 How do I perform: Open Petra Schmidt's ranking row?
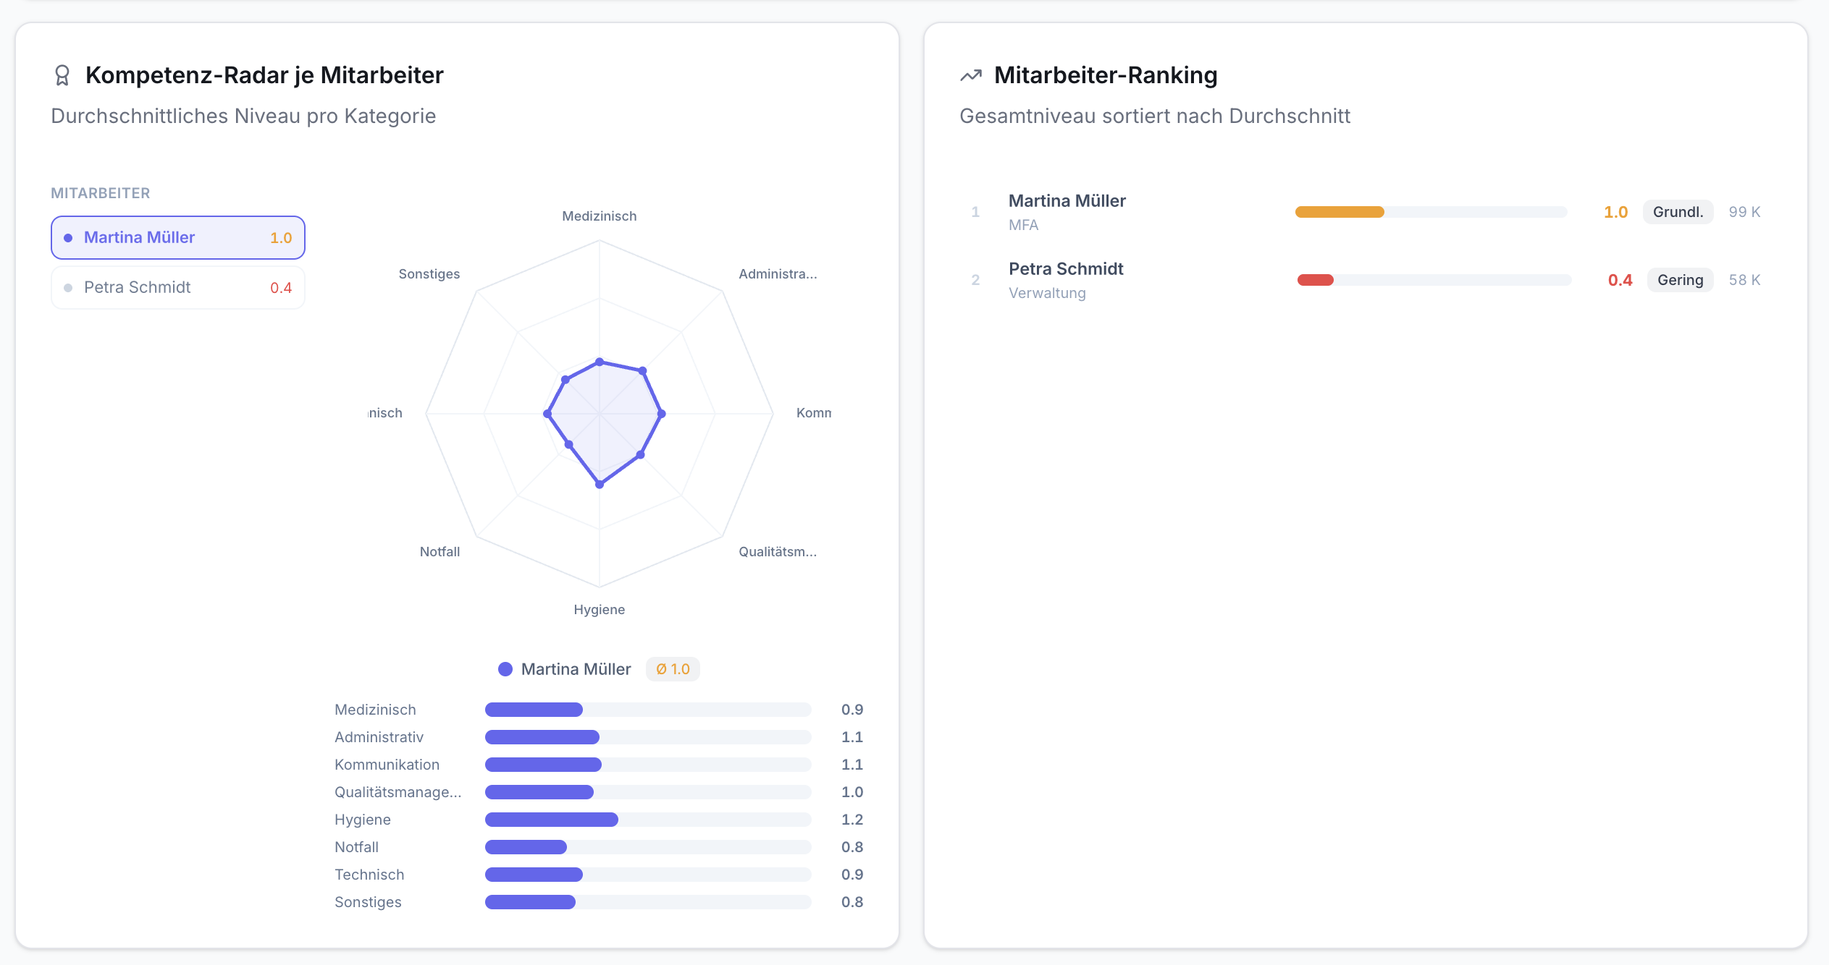pos(1366,280)
